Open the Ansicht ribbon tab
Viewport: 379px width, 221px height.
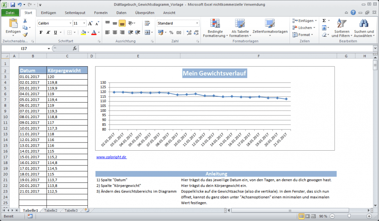coord(169,13)
